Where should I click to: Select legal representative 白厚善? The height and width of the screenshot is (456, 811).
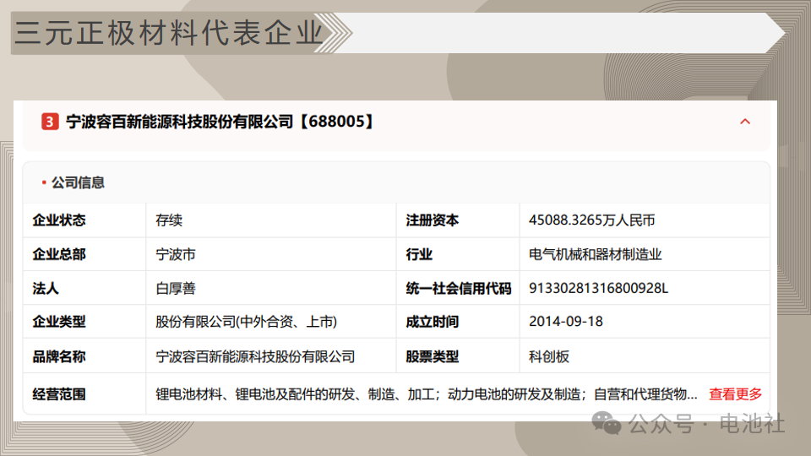176,289
